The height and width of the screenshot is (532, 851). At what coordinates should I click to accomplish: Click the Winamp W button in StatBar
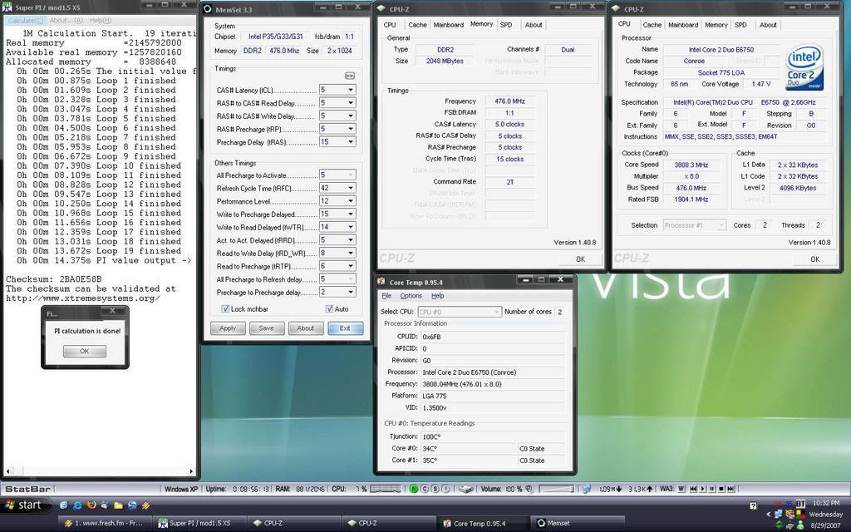click(681, 489)
